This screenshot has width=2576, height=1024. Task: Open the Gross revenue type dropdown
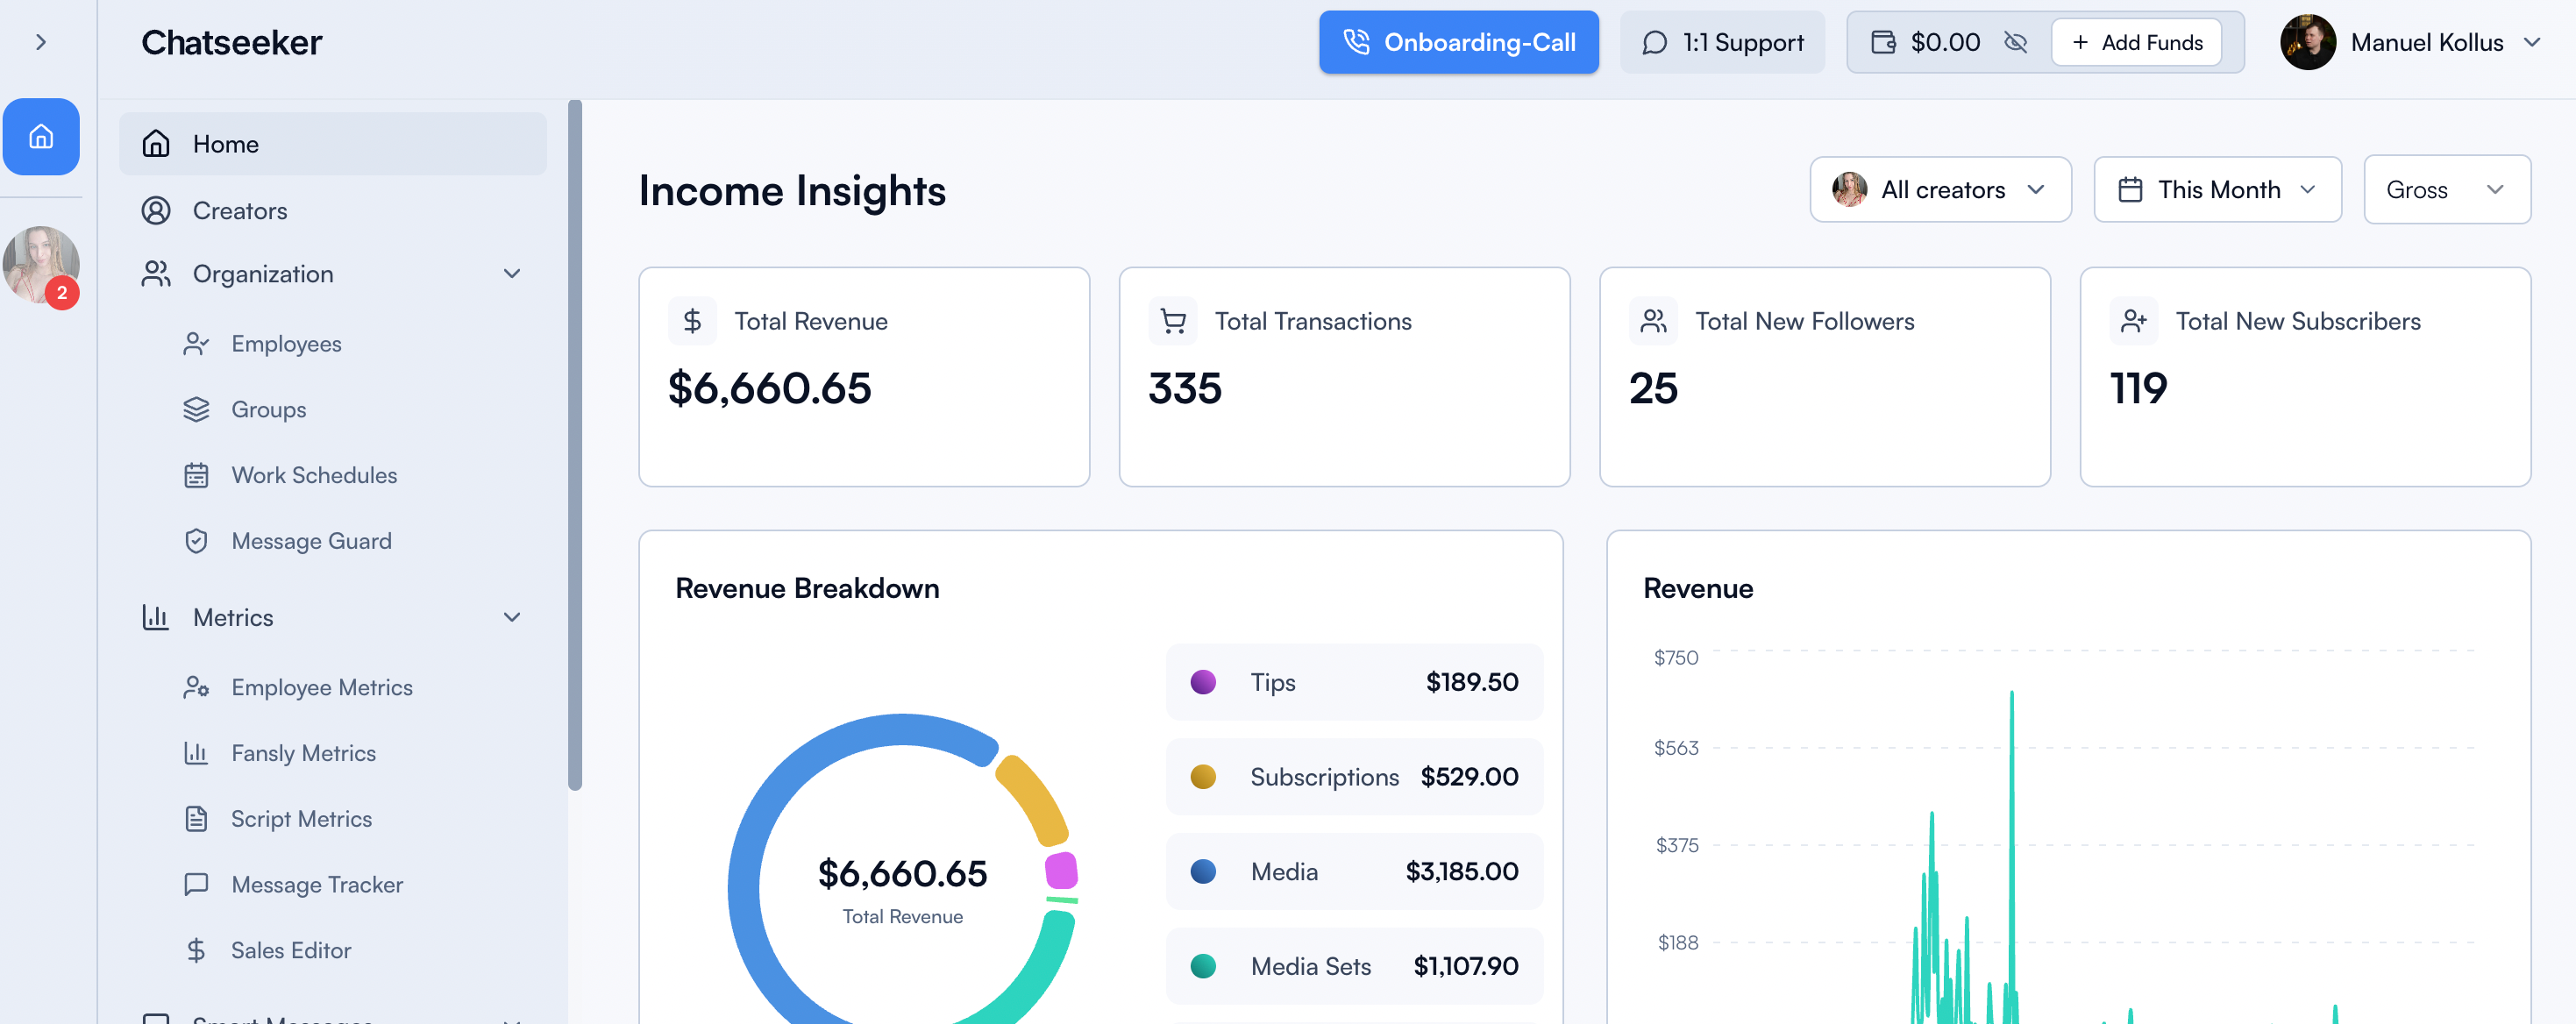tap(2446, 189)
